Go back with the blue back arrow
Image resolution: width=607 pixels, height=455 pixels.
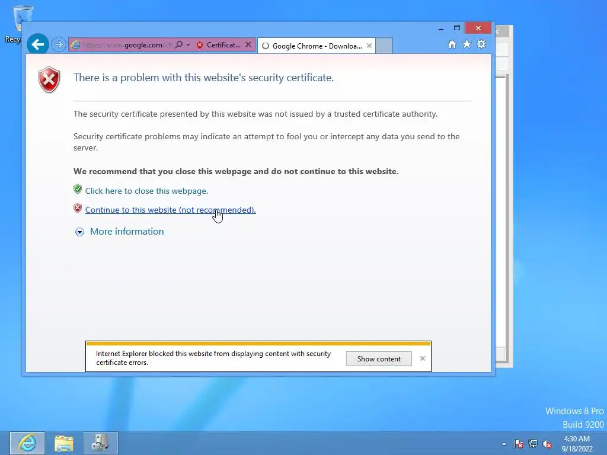coord(37,44)
